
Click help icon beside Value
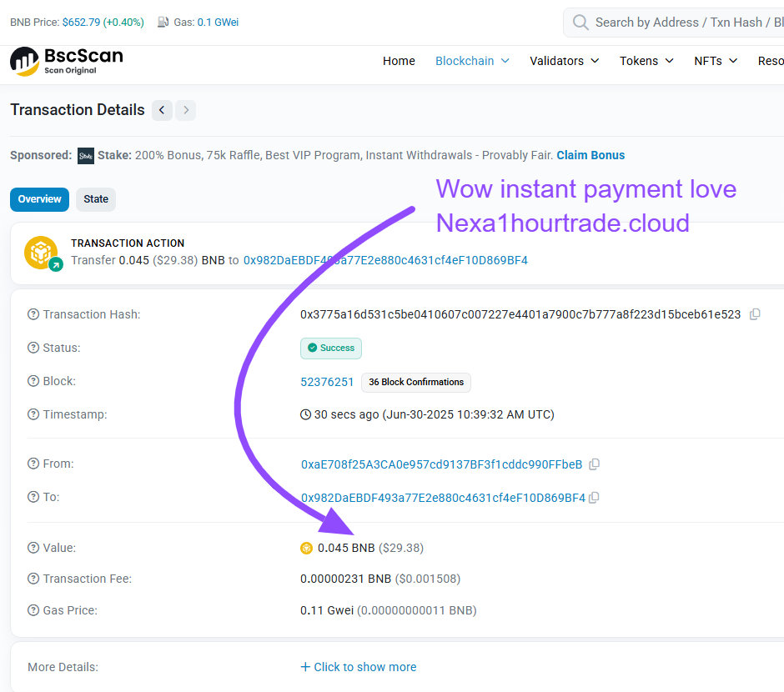tap(33, 548)
